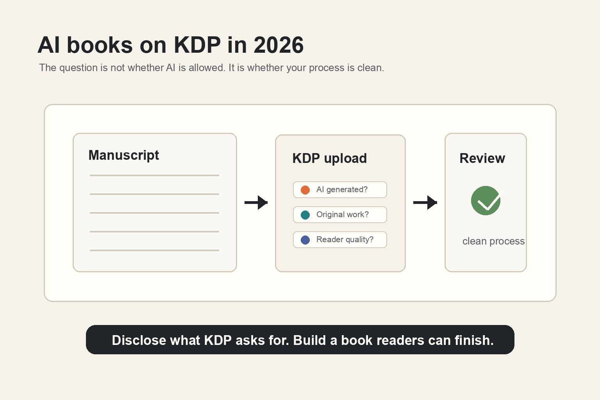Screen dimensions: 600x400
Task: Click the 'Original work?' pill
Action: [x=340, y=215]
